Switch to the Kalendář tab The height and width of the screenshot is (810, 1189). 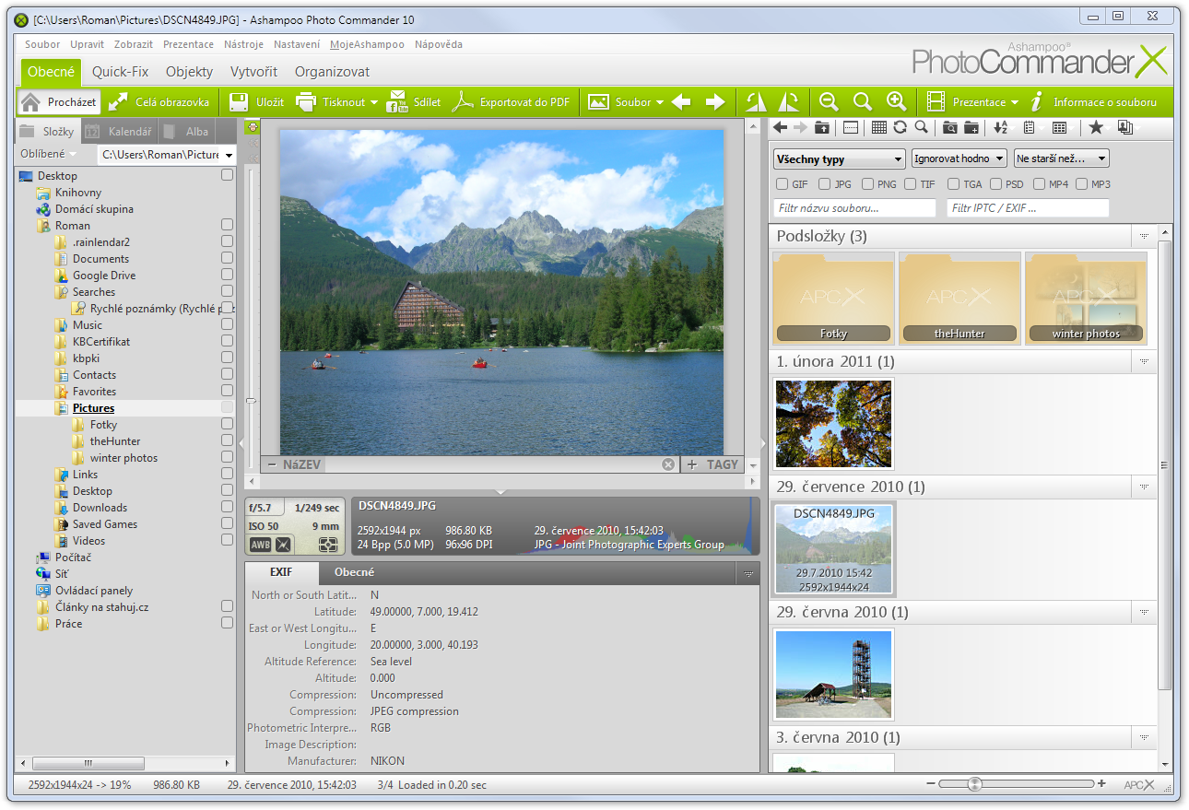coord(119,131)
